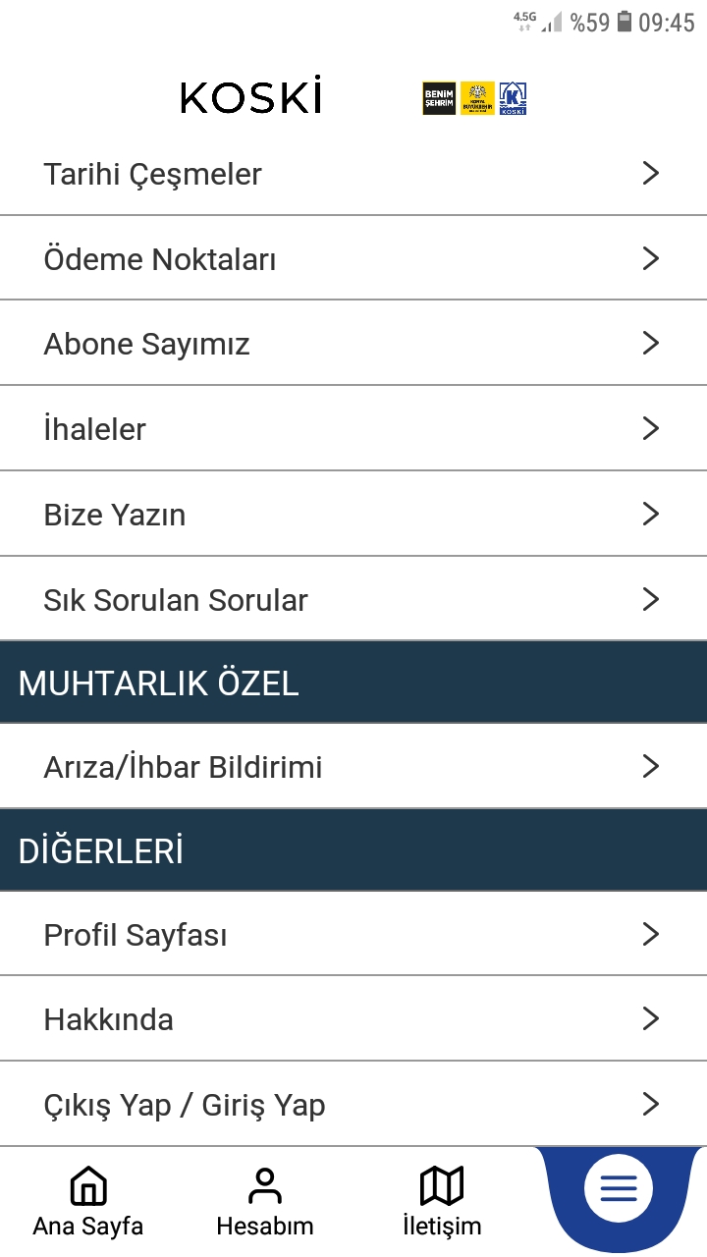Tap the Benim Şehrim logo icon
The image size is (707, 1257).
[439, 98]
